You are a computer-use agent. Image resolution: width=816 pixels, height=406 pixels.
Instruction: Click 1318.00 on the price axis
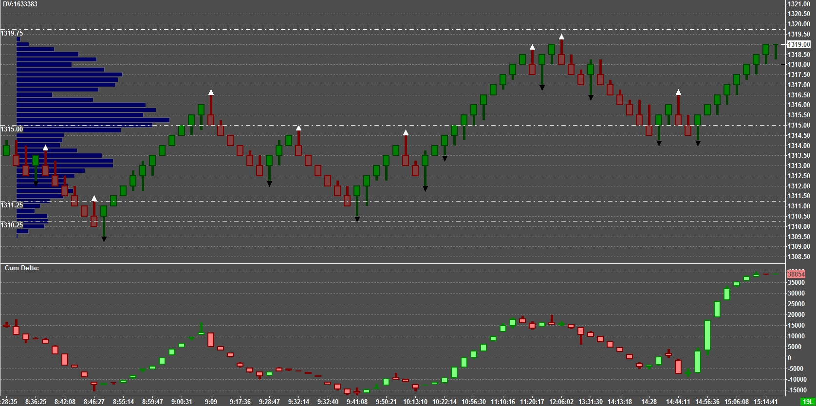pos(799,64)
